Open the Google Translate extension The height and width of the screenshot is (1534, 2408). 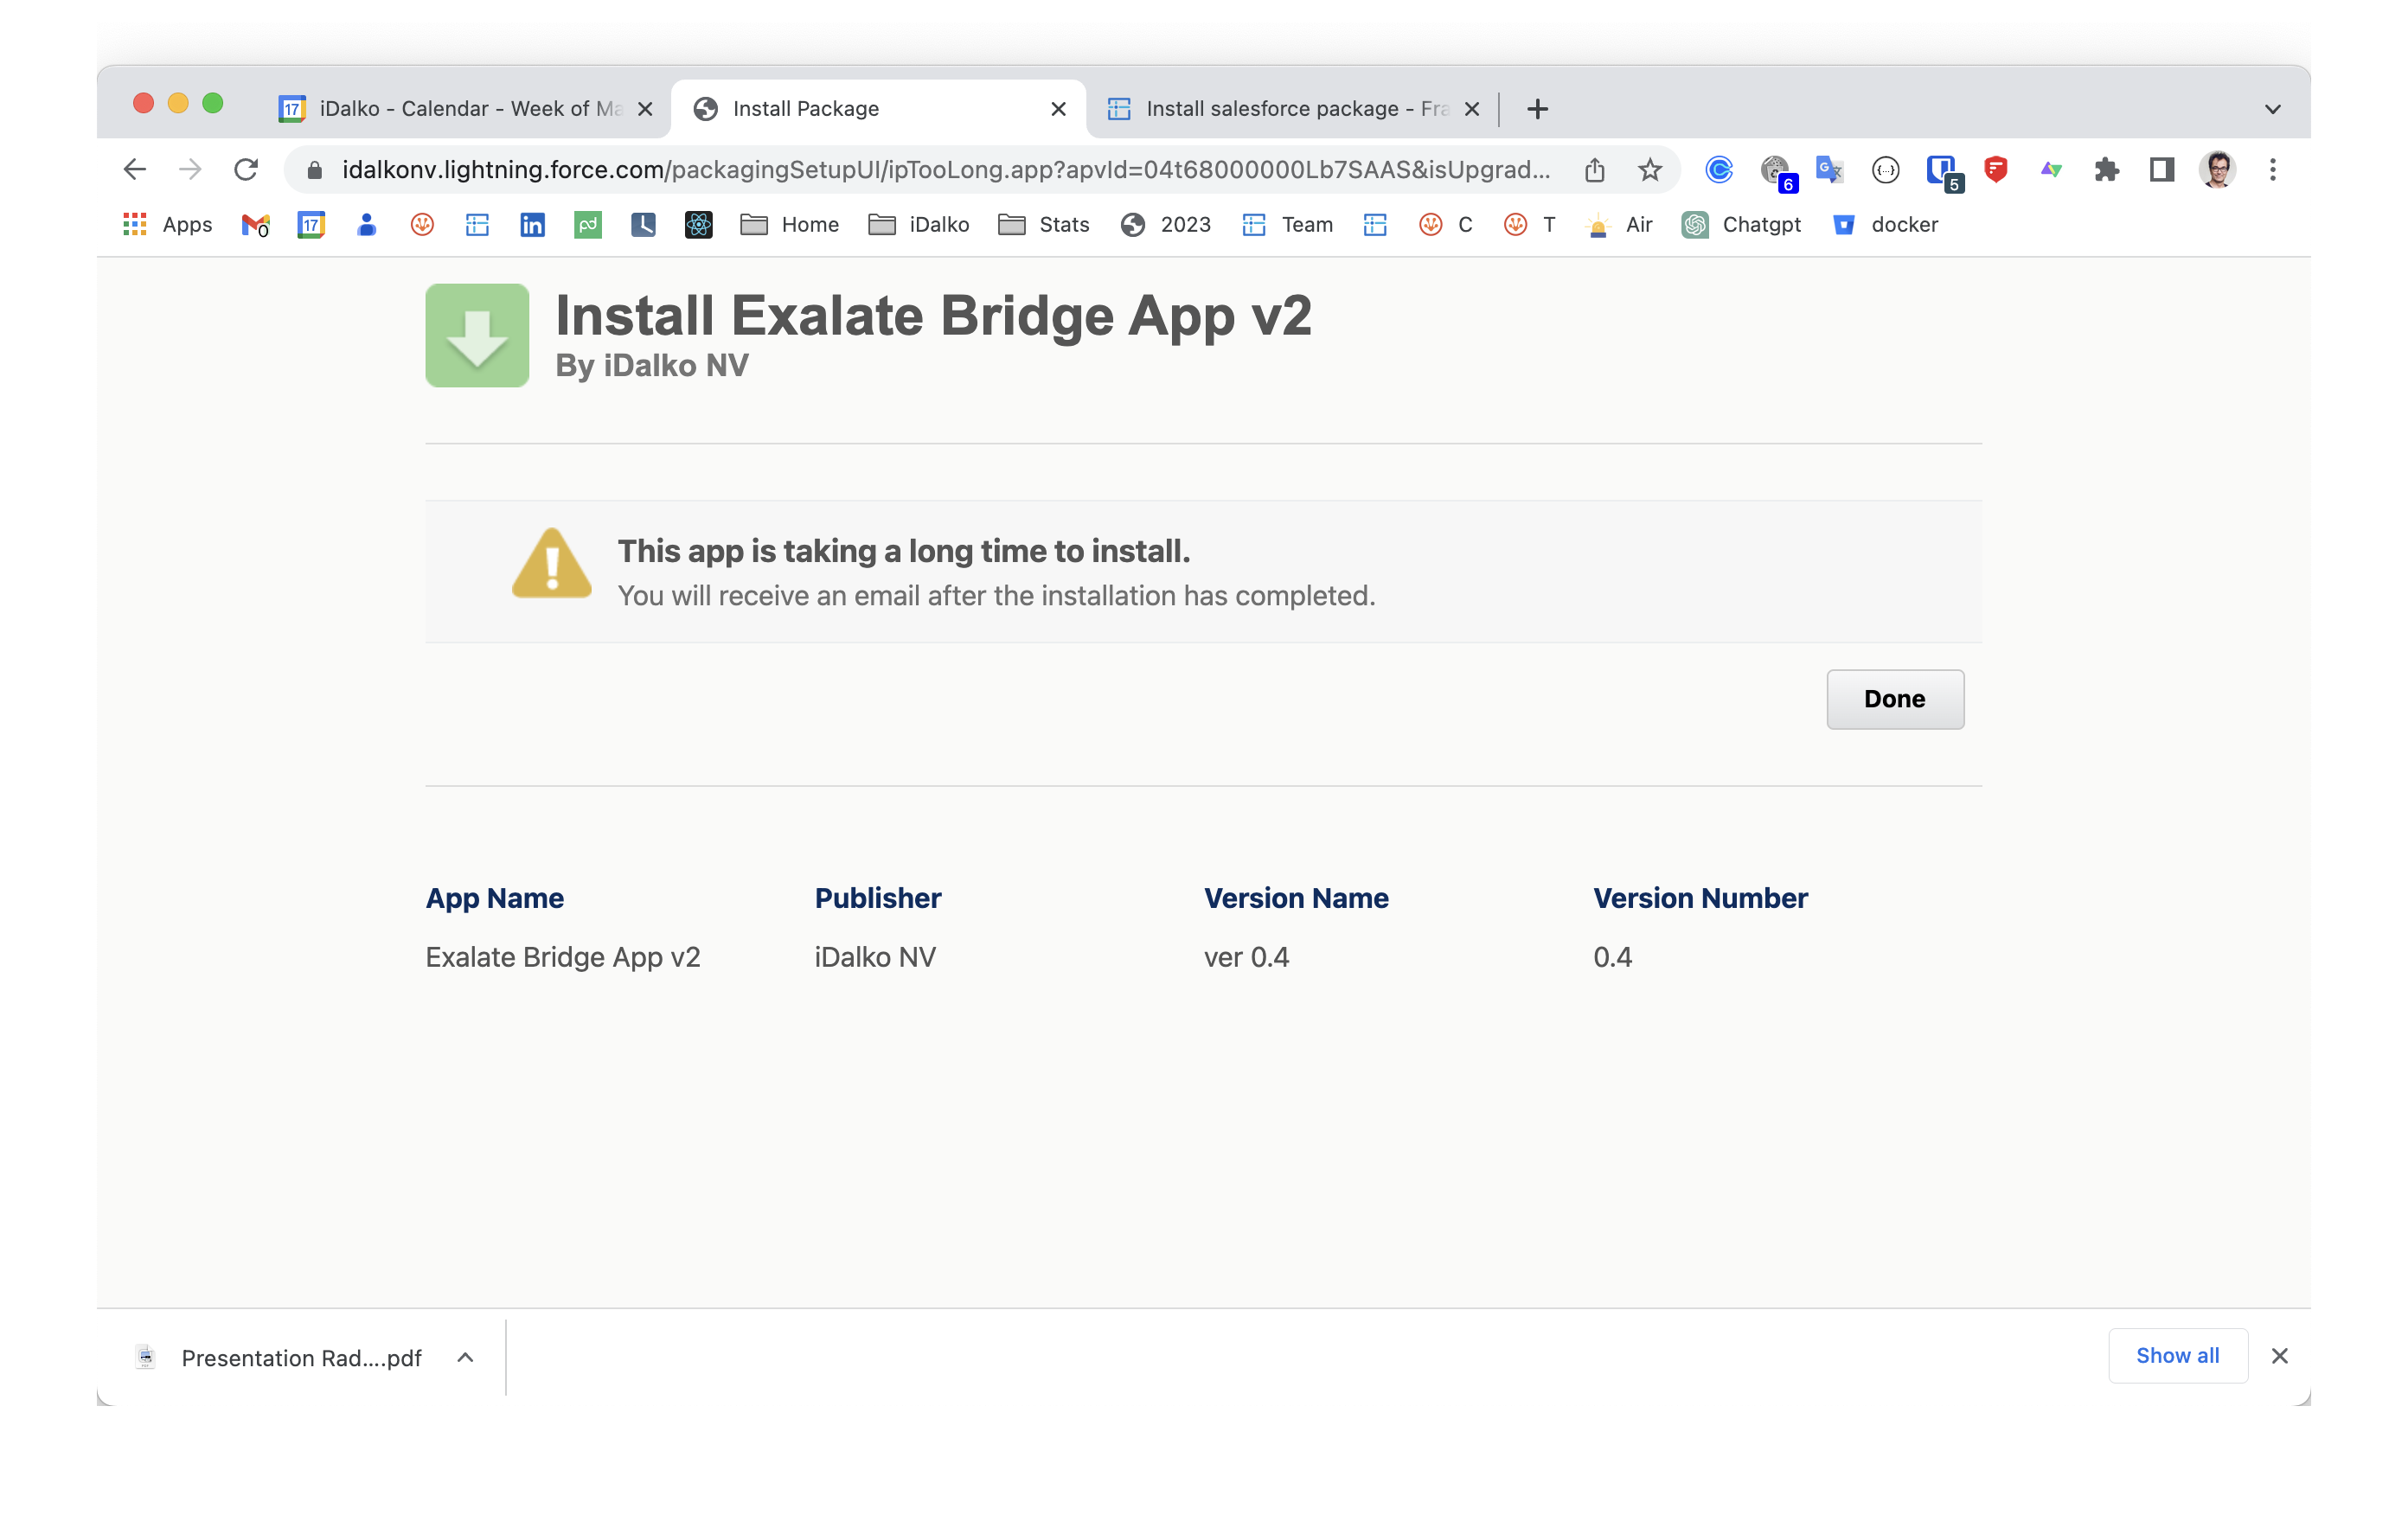[x=1829, y=170]
